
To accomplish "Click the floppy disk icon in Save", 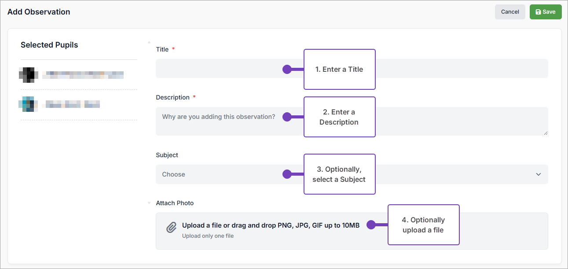I will (538, 12).
